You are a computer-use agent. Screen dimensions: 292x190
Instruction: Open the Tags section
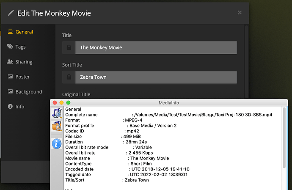[x=17, y=47]
